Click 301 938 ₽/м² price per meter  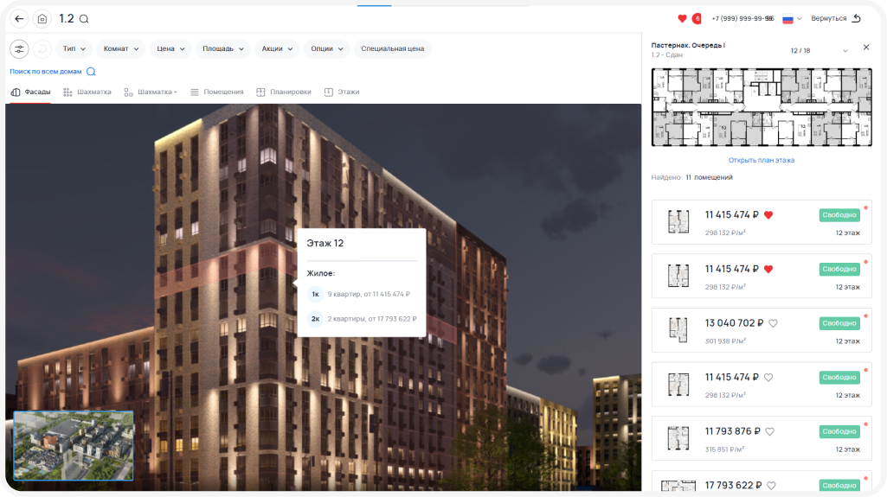[725, 341]
